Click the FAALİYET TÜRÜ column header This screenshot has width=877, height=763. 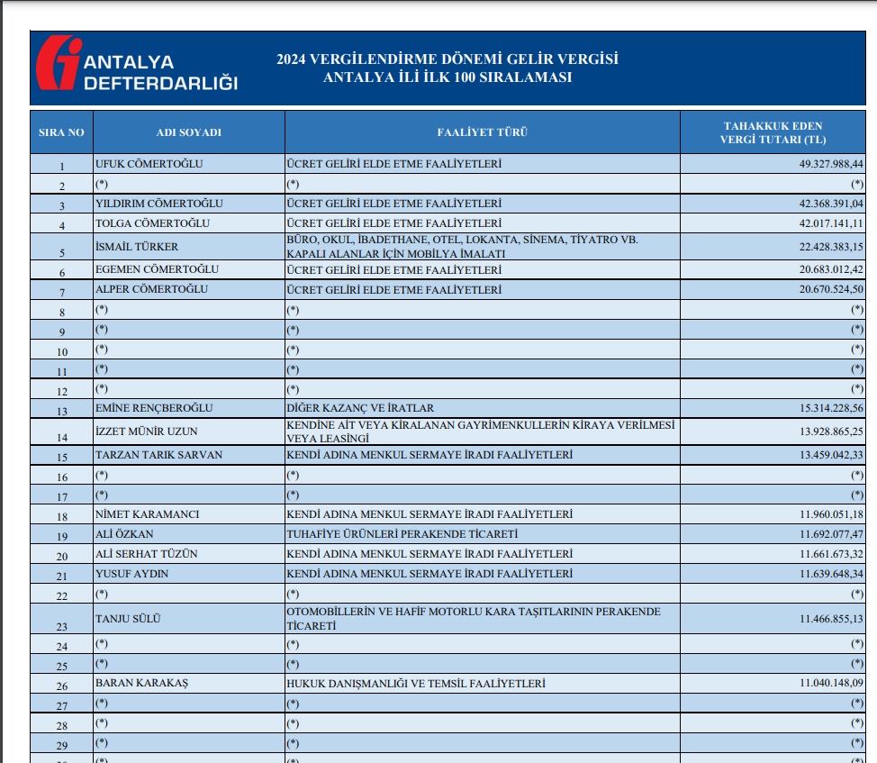pos(482,132)
